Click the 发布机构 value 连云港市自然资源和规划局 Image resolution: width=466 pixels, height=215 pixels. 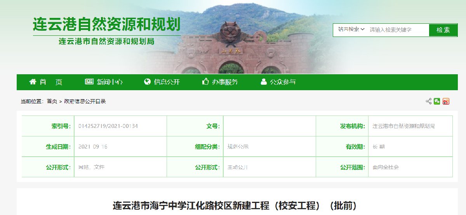tap(403, 126)
